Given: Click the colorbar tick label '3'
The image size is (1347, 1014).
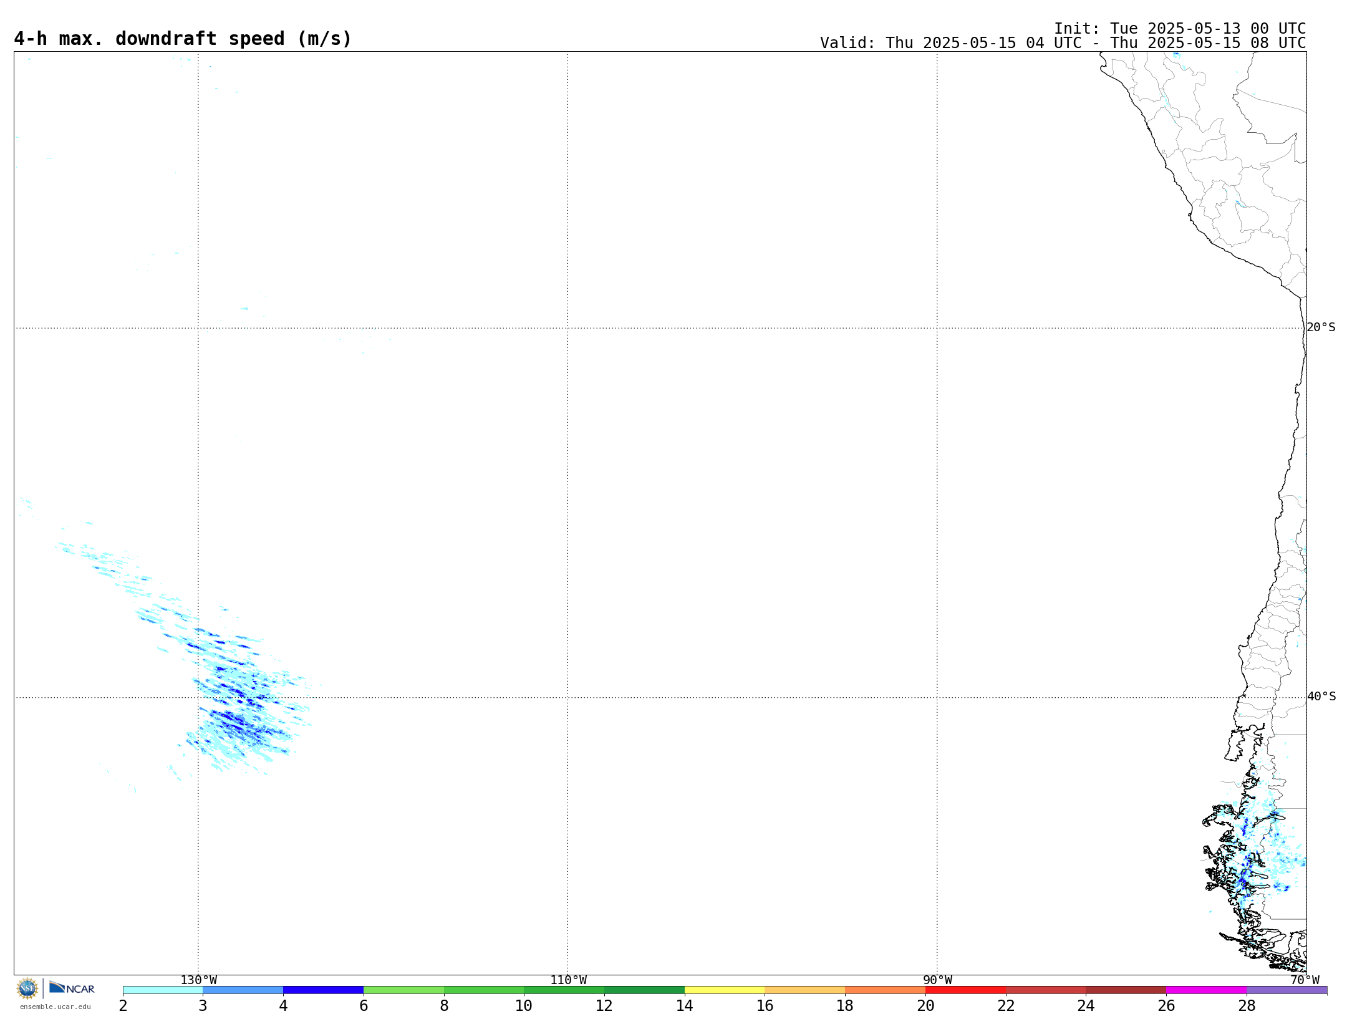Looking at the screenshot, I should 203,1005.
